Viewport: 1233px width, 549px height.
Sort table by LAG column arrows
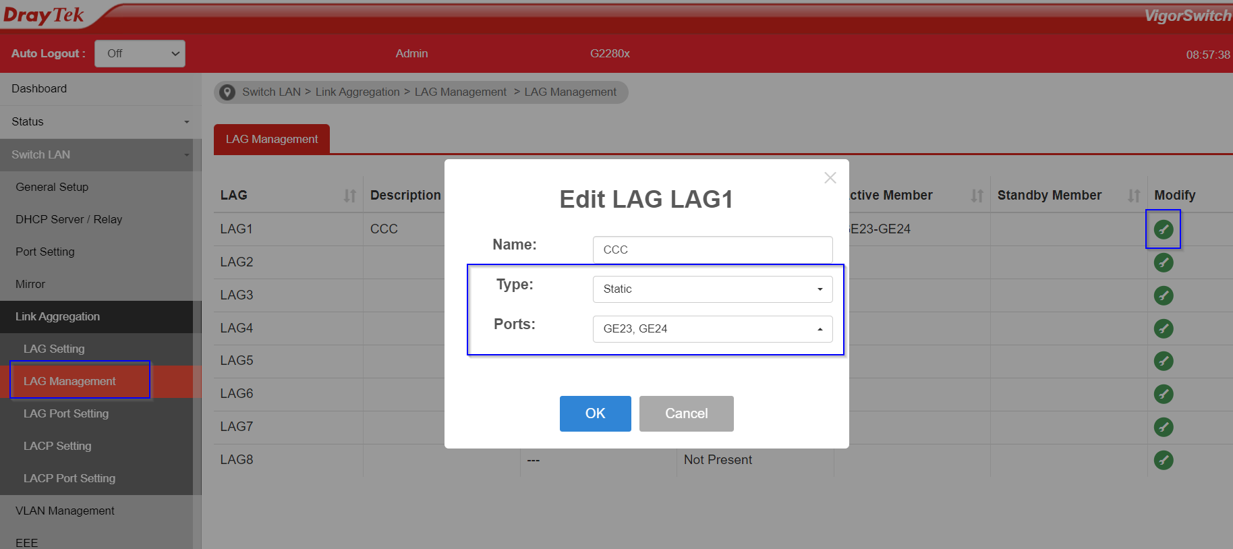pyautogui.click(x=349, y=196)
